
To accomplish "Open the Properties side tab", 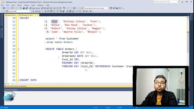I will [x=191, y=17].
